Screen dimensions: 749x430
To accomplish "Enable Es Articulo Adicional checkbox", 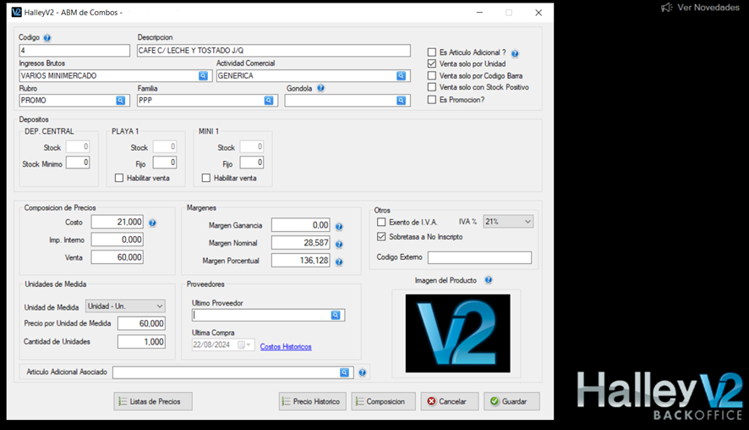I will coord(432,52).
